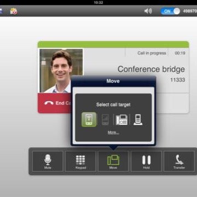Click the caller's contact photo
Screen dimensions: 197x197
61,71
